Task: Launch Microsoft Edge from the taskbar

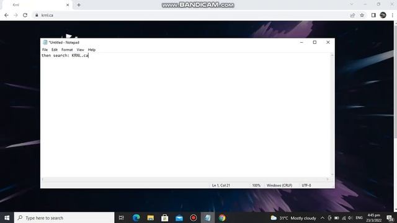Action: (136, 217)
